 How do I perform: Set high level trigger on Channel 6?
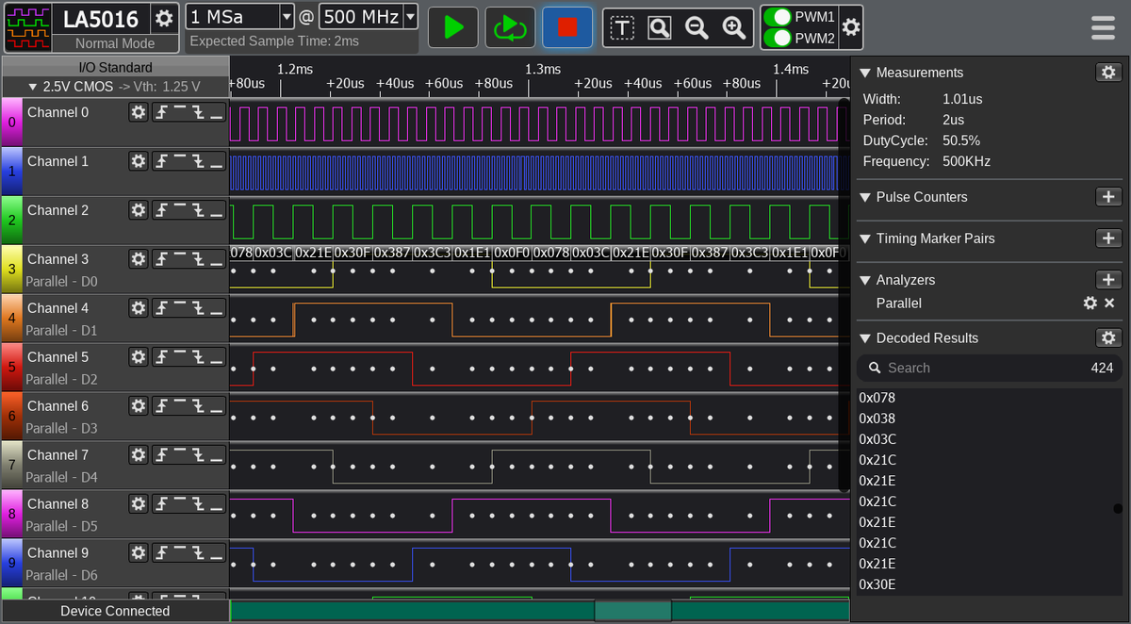coord(179,406)
